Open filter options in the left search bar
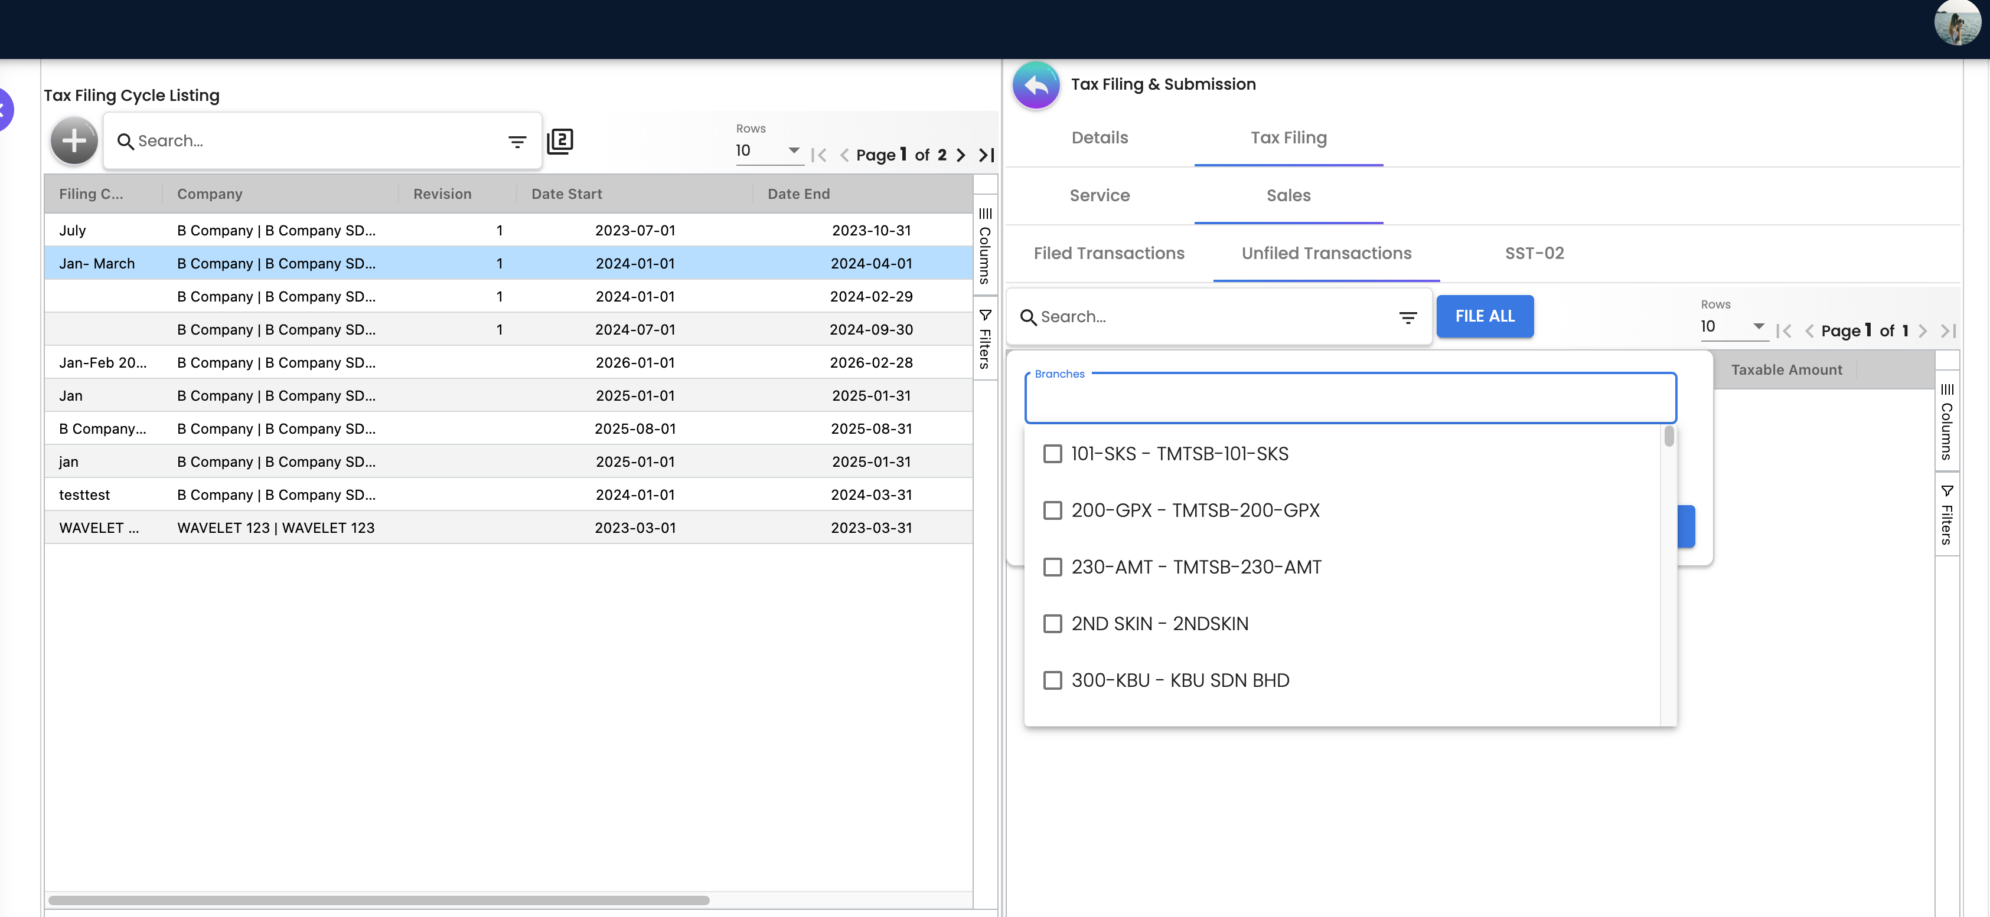This screenshot has height=917, width=1990. click(x=517, y=141)
